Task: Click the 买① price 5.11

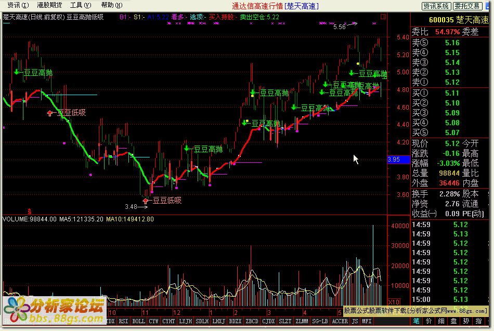Action: [452, 93]
